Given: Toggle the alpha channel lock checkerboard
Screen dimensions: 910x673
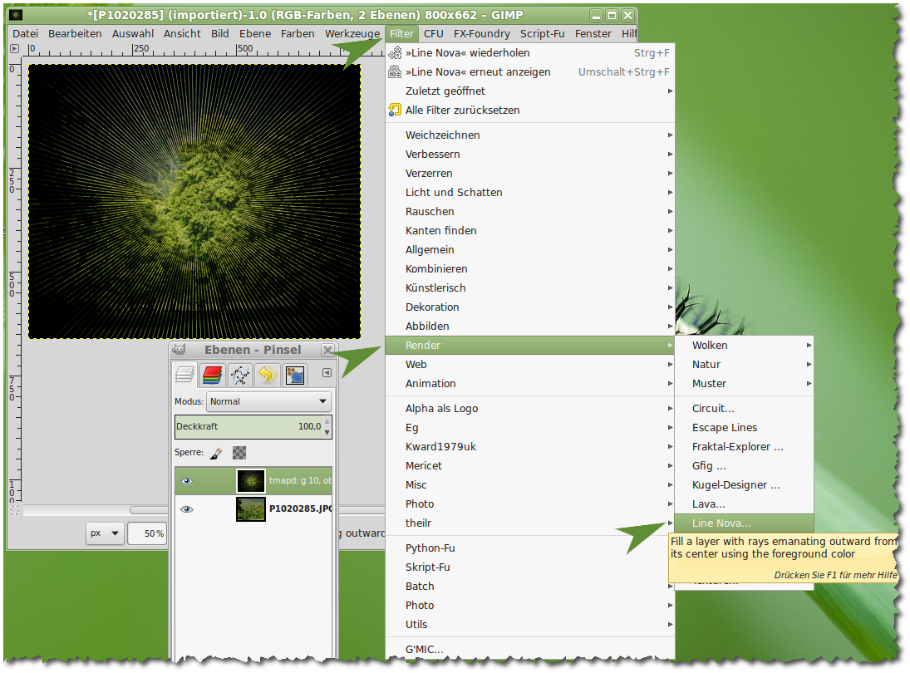Looking at the screenshot, I should pos(239,454).
